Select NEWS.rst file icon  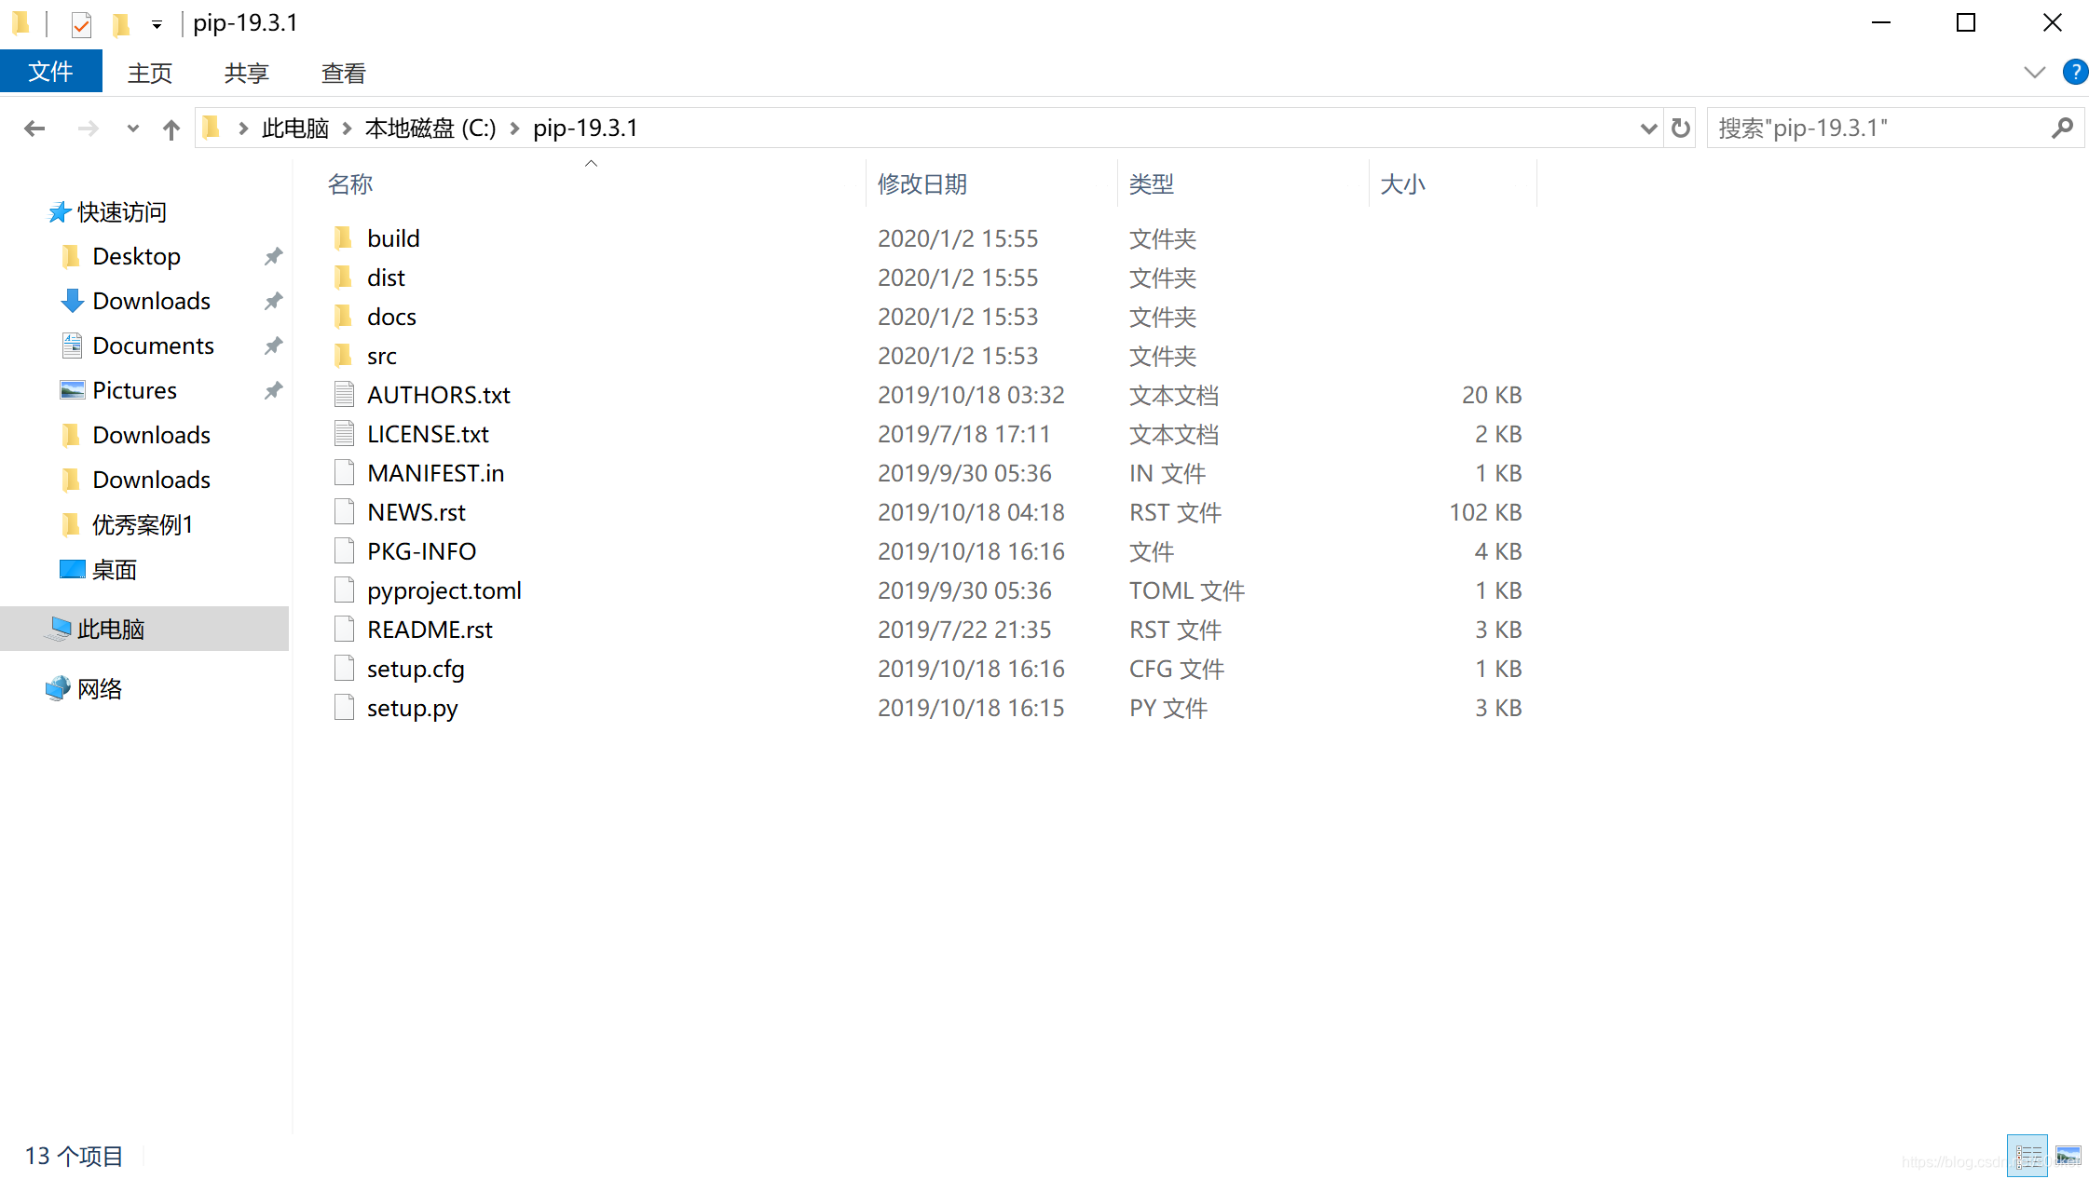click(344, 512)
